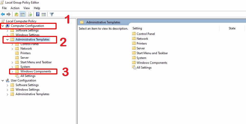Screen dimensions: 246x124
Task: Click Windows Components folder icon in right pane
Action: (x=134, y=63)
